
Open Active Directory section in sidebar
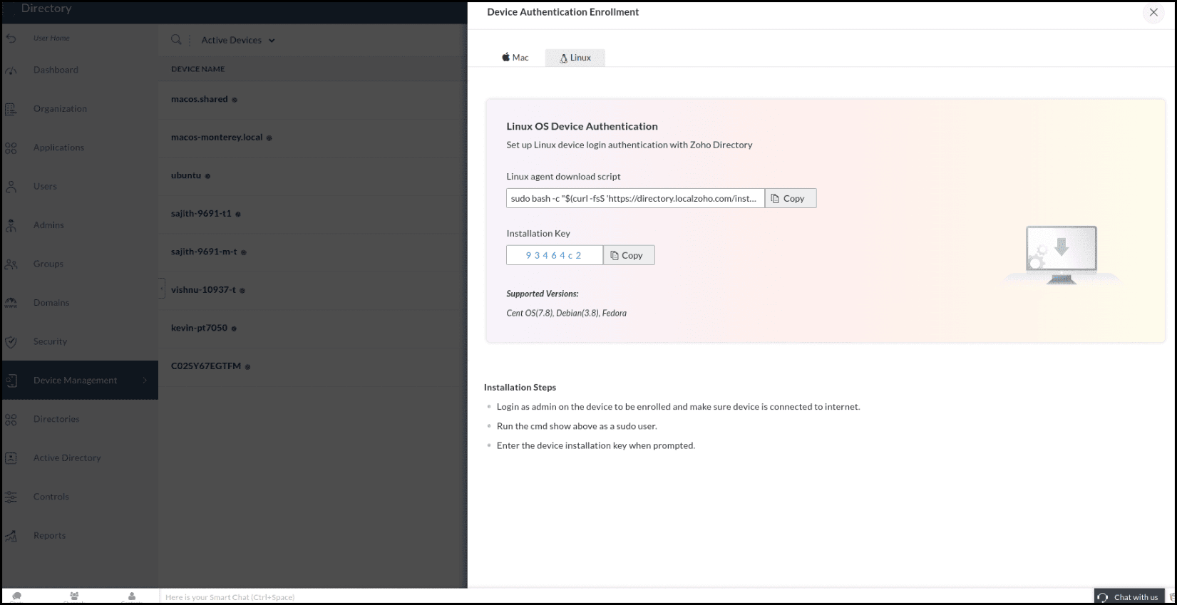coord(67,458)
